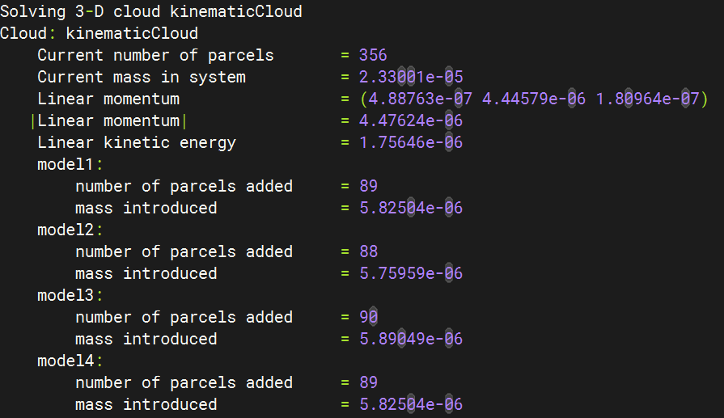The width and height of the screenshot is (724, 418).
Task: Select the momentum magnitude value 4.47624e-06
Action: [x=411, y=121]
